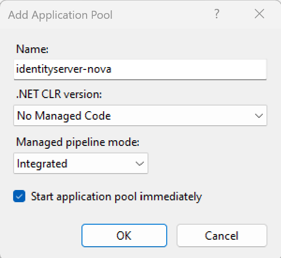Click the Integrated value text
Screen dimensions: 281x258
point(42,164)
